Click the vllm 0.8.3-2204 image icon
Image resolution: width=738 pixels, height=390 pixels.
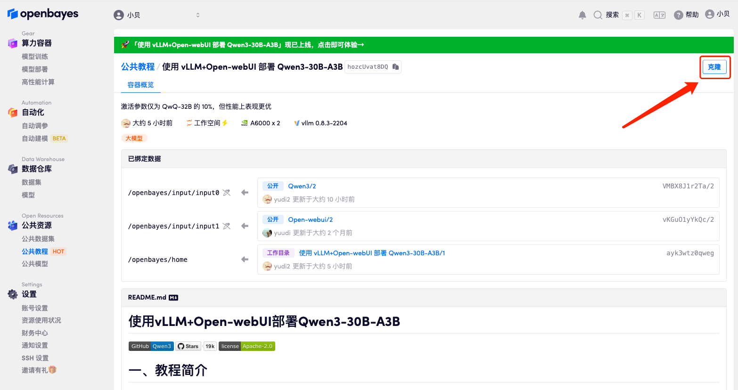pos(297,123)
